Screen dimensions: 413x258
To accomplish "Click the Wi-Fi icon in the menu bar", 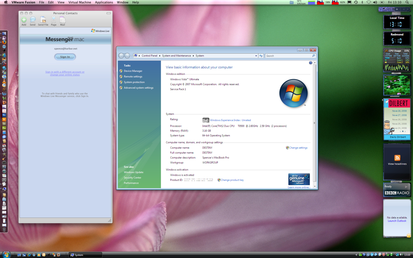I will 369,2.
